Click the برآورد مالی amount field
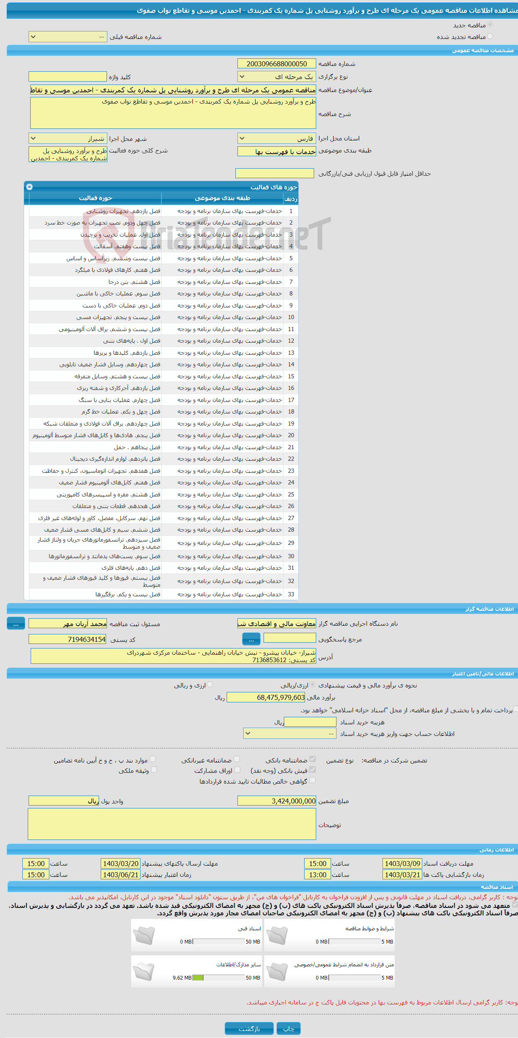The height and width of the screenshot is (1038, 518). coord(266,697)
